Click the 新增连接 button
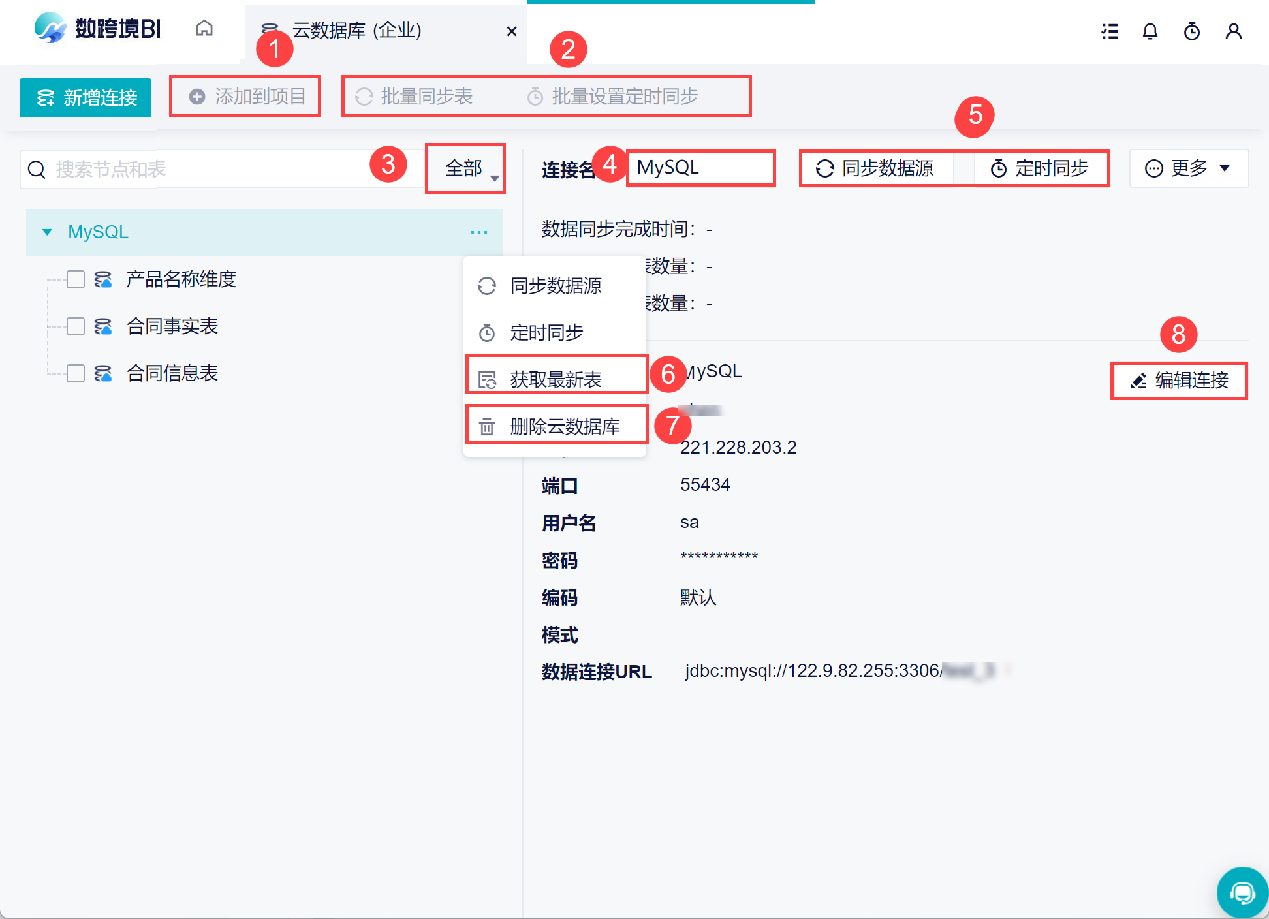This screenshot has width=1269, height=919. click(x=86, y=98)
